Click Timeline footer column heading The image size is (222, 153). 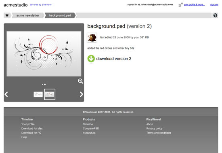pos(27,119)
